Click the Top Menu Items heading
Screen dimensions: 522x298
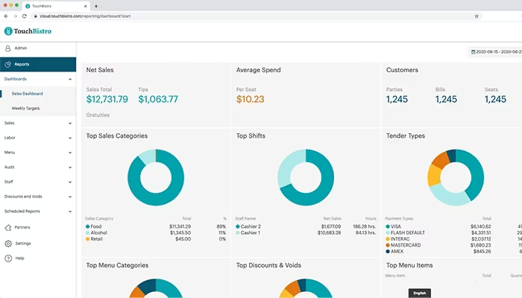click(409, 265)
